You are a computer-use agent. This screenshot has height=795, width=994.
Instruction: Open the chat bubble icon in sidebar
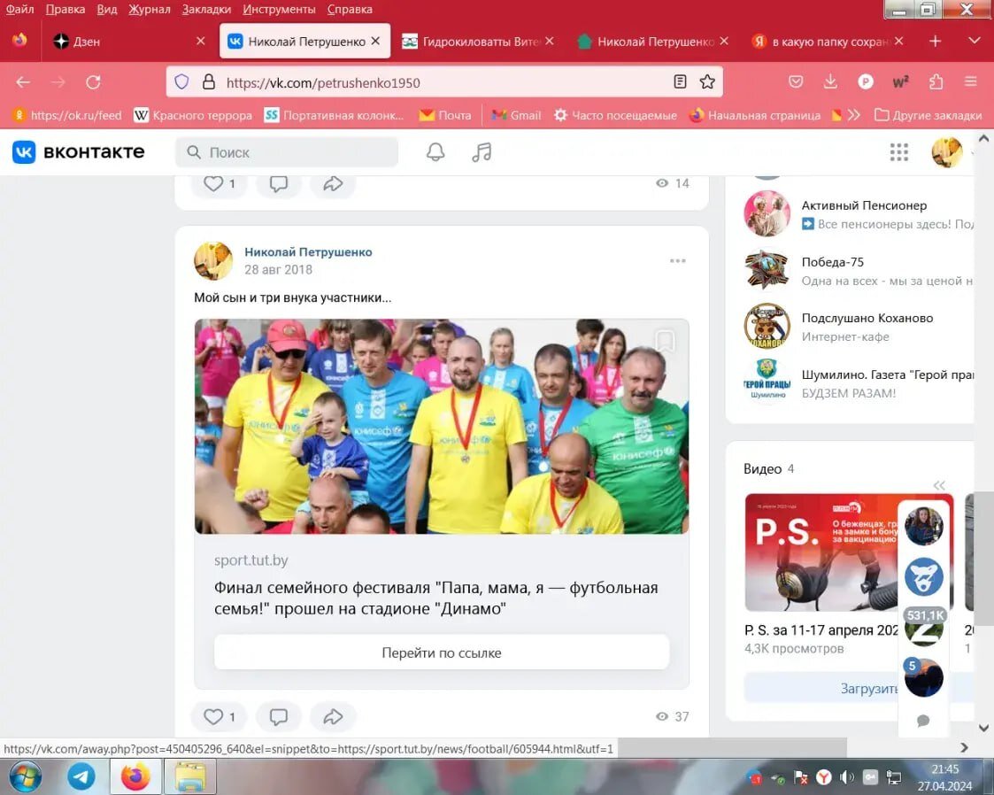924,721
